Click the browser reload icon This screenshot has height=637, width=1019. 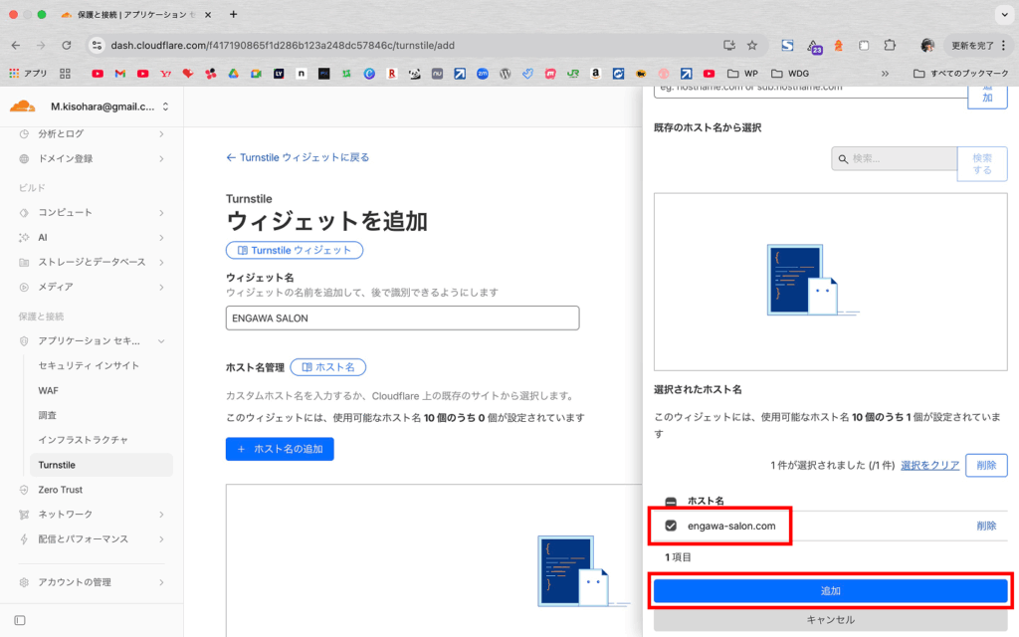coord(67,45)
